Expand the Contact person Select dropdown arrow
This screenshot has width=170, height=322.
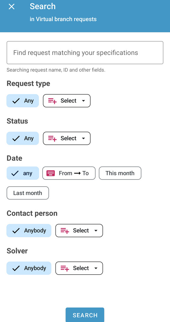pyautogui.click(x=96, y=231)
